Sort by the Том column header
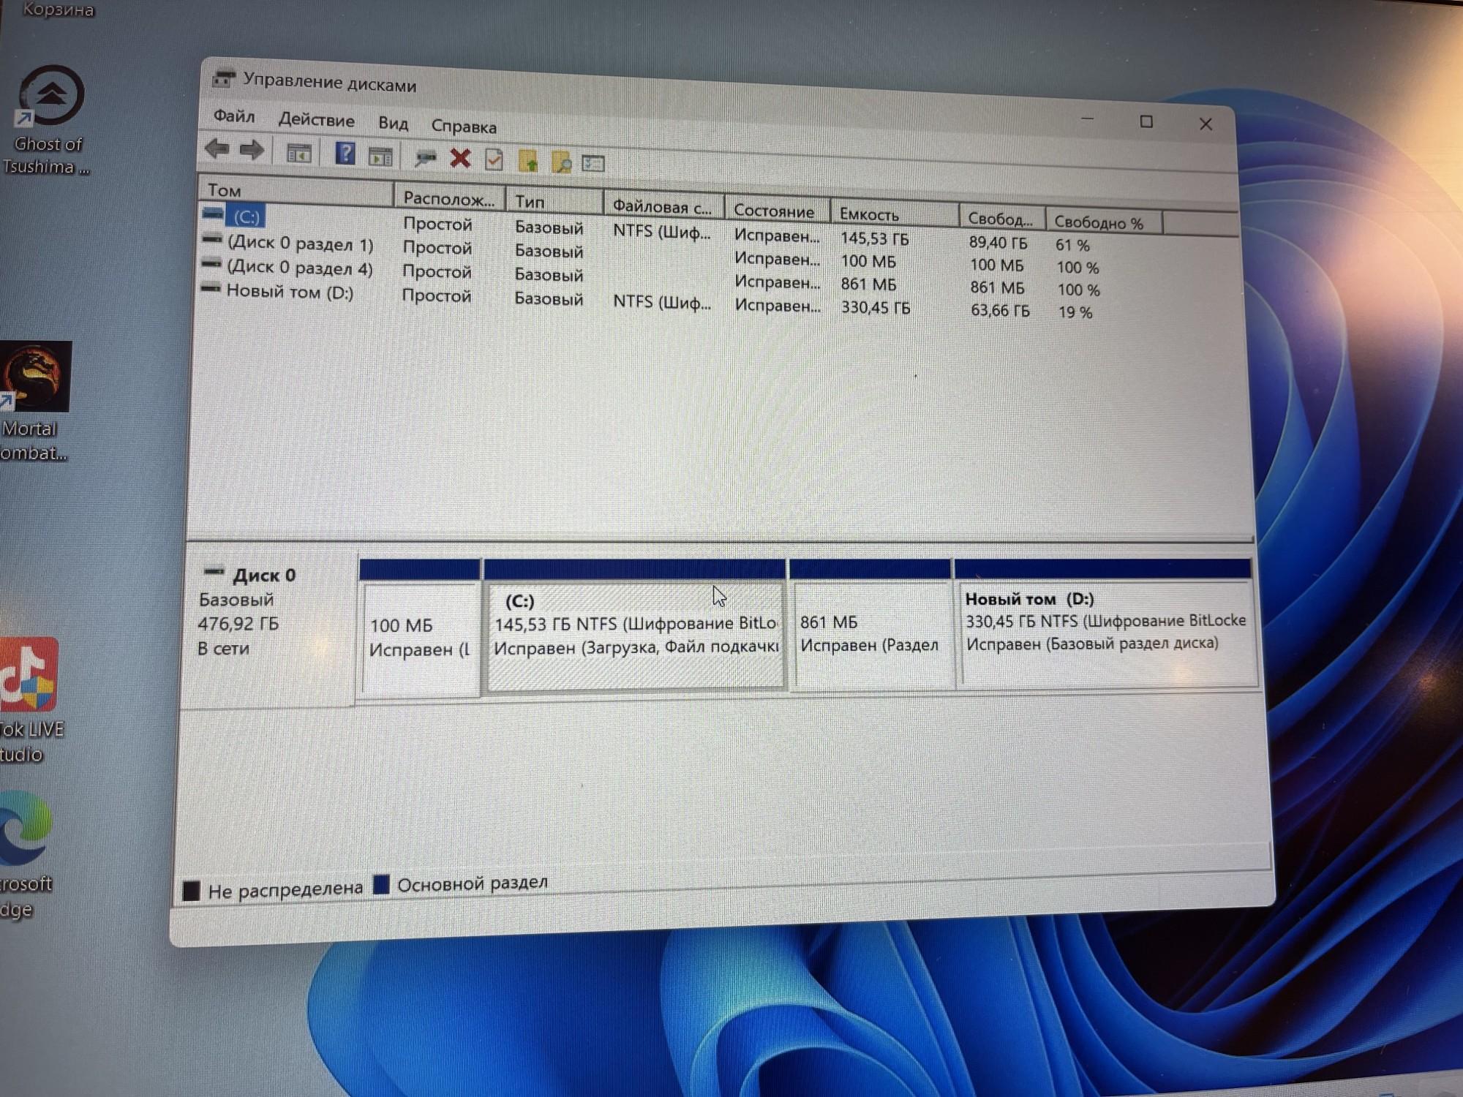1463x1097 pixels. pos(296,191)
